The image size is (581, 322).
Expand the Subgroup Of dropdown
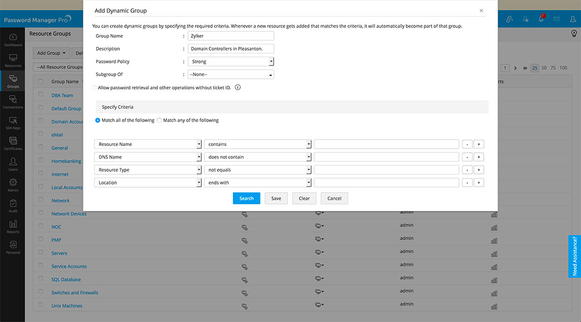[x=231, y=75]
